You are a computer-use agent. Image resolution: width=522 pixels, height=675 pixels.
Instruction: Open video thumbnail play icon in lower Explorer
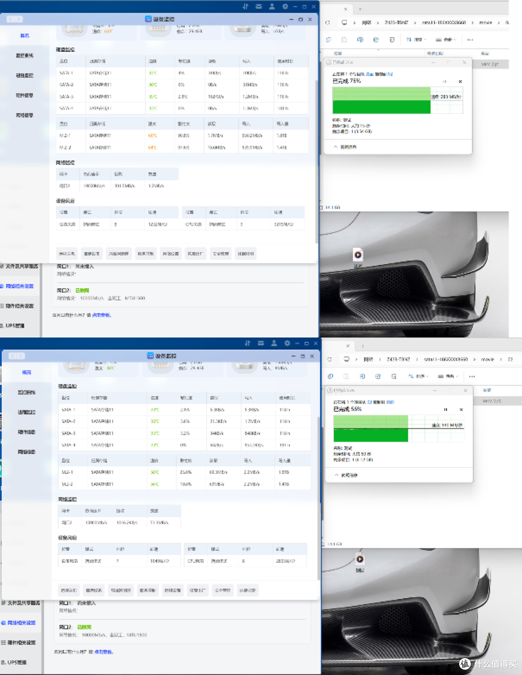[360, 559]
